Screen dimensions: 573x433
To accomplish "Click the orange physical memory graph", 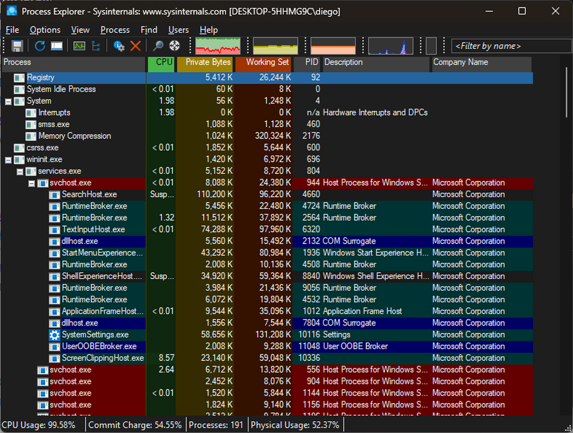I will 333,46.
